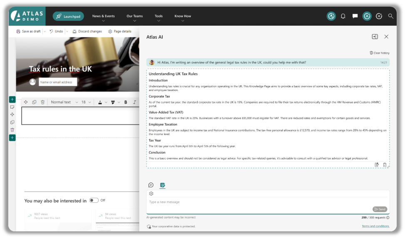Click the lower green add section plus button

12,138
